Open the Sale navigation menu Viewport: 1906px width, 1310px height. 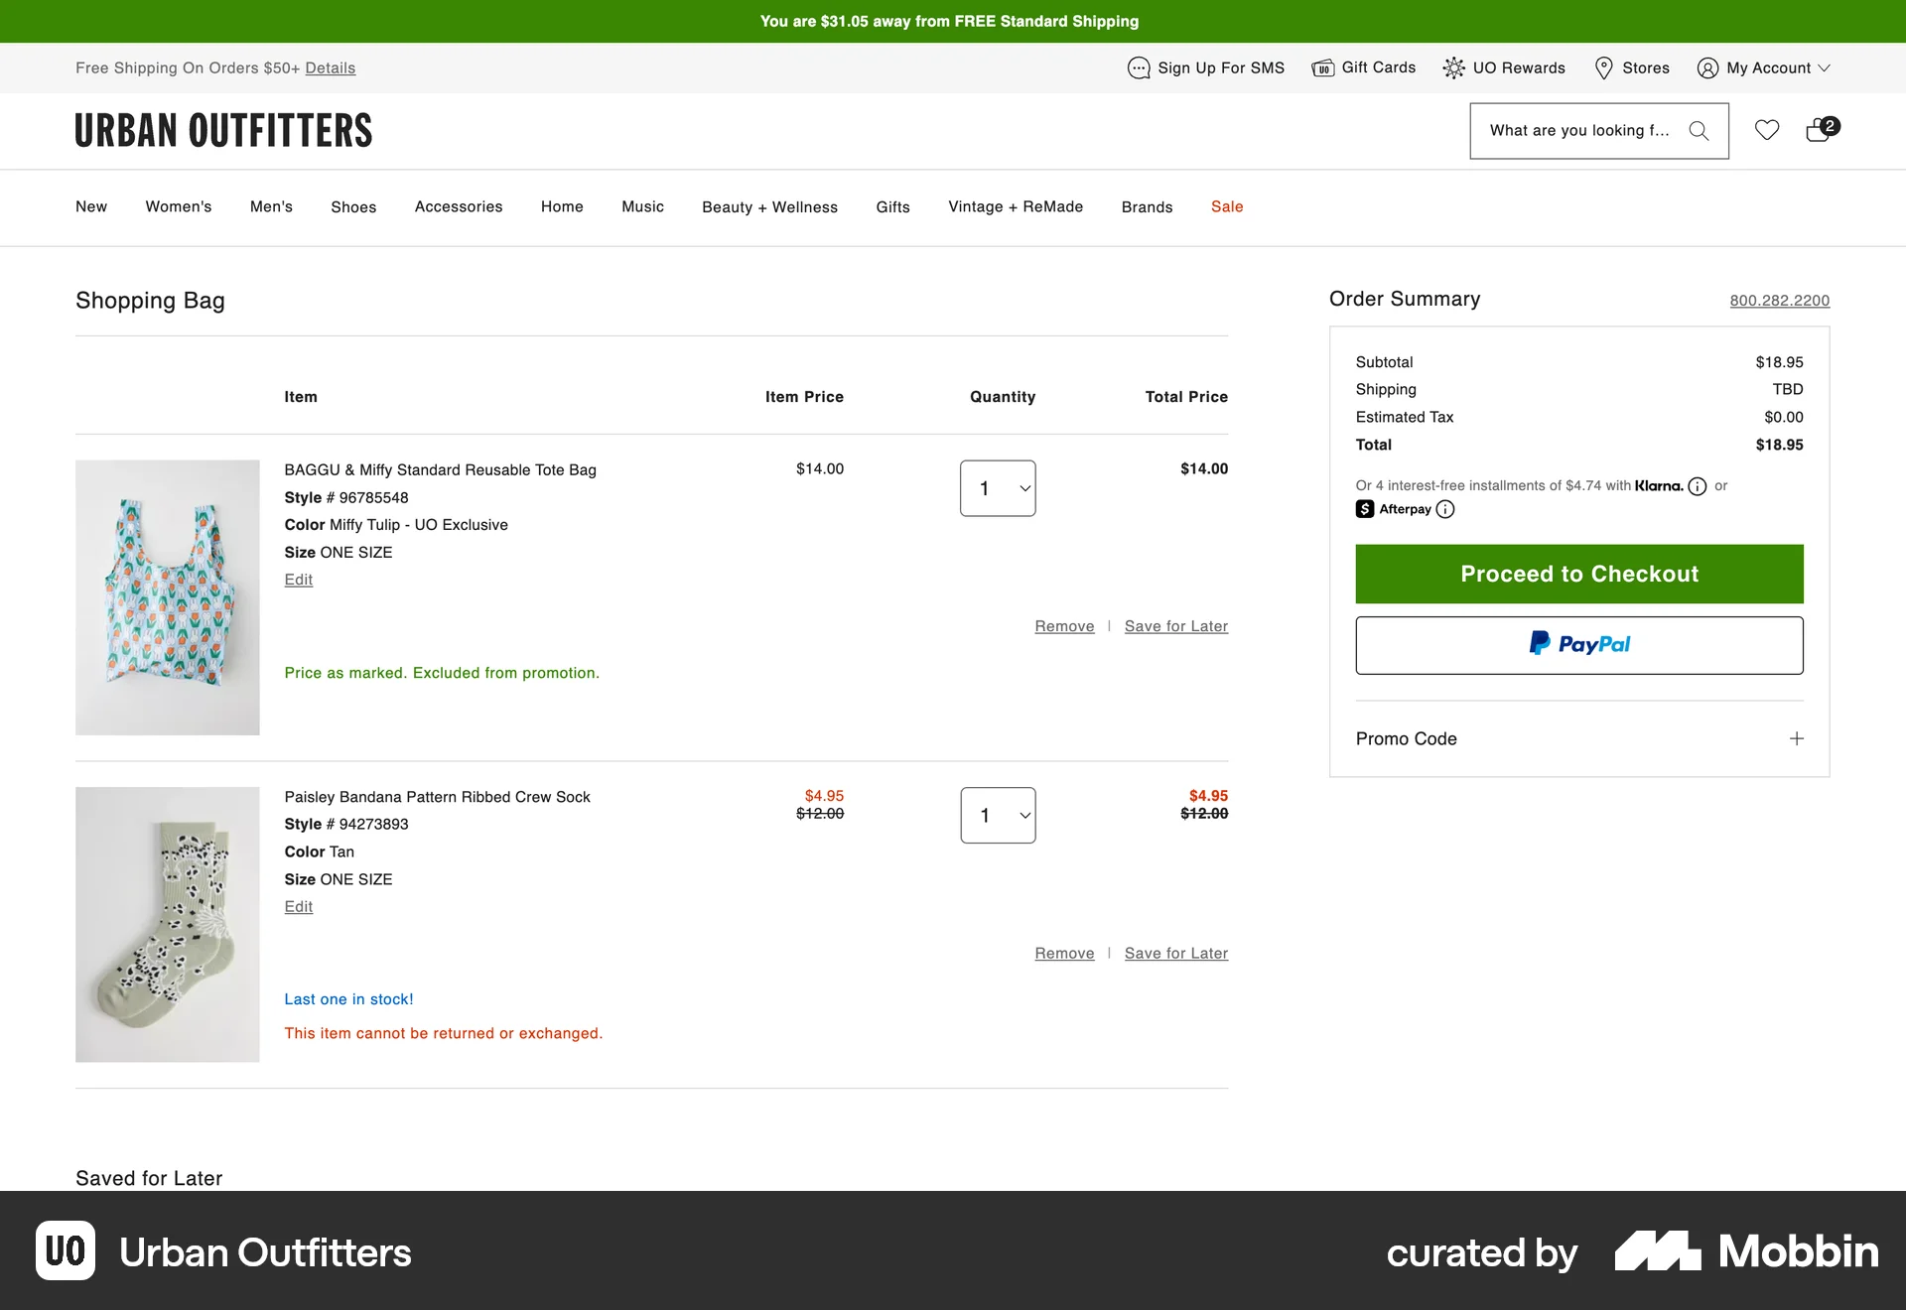click(1227, 206)
